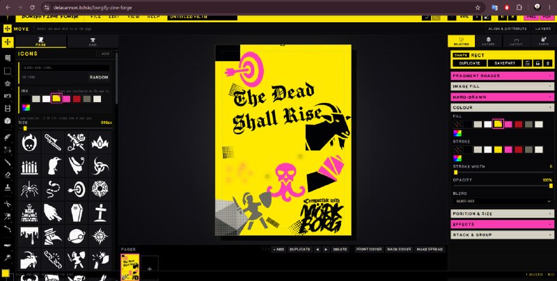Set stroke to none with striped swatch

click(x=457, y=150)
